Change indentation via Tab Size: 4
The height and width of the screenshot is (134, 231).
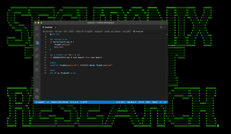[x=131, y=102]
